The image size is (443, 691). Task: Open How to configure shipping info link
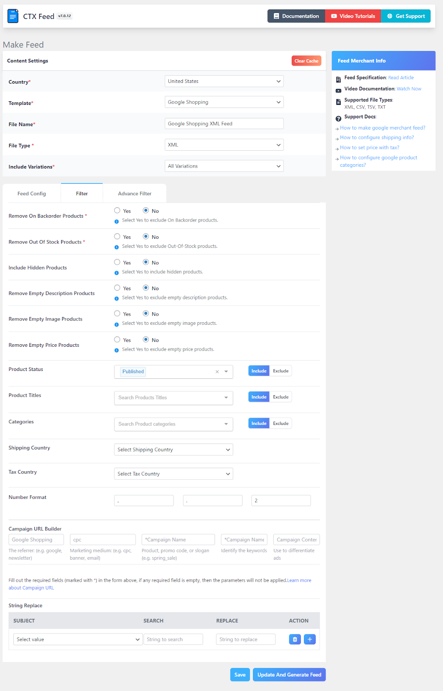(377, 137)
